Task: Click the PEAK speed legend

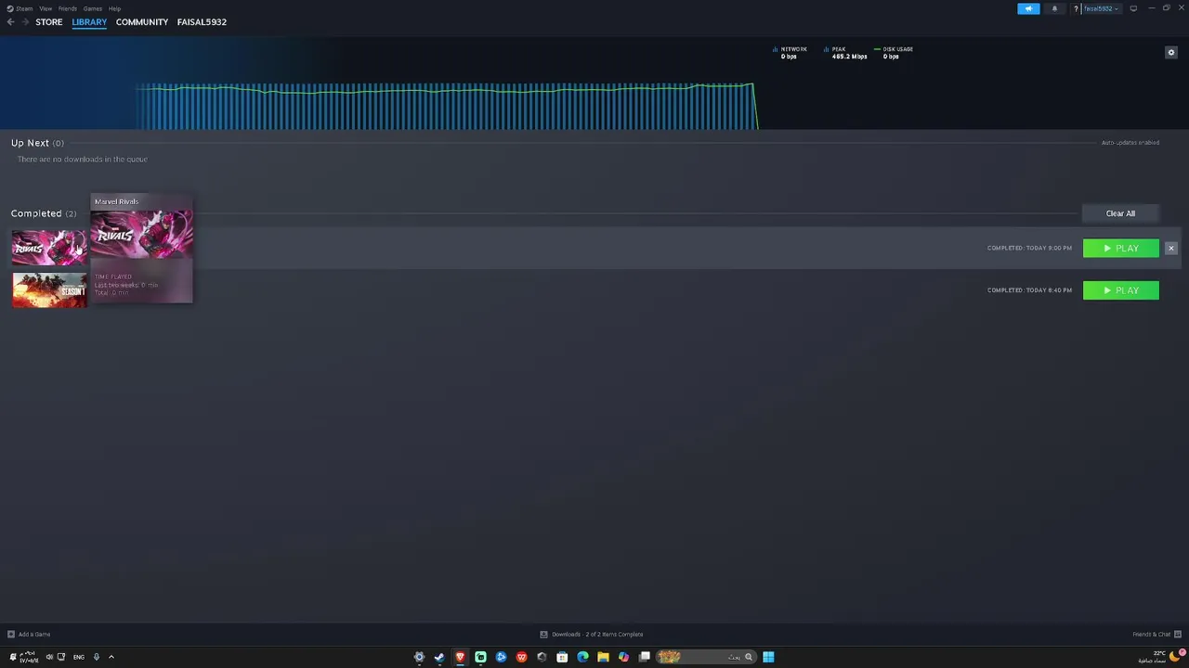Action: 845,53
